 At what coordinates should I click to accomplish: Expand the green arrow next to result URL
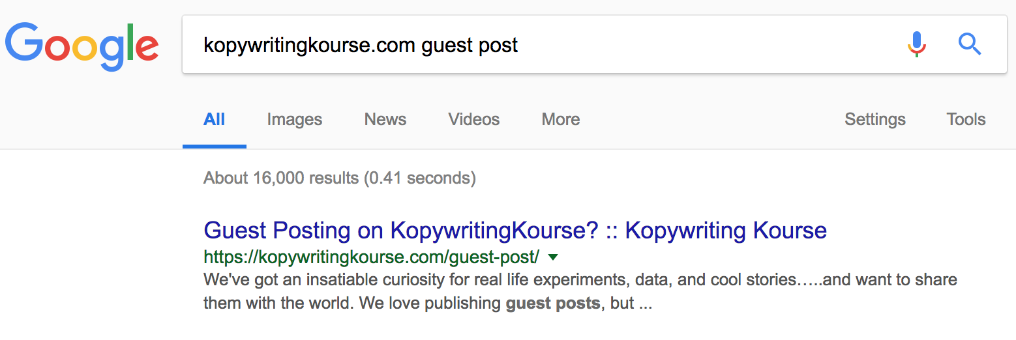tap(553, 257)
